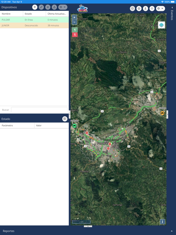This screenshot has width=176, height=235.
Task: Remove device with the X icon
Action: click(48, 7)
